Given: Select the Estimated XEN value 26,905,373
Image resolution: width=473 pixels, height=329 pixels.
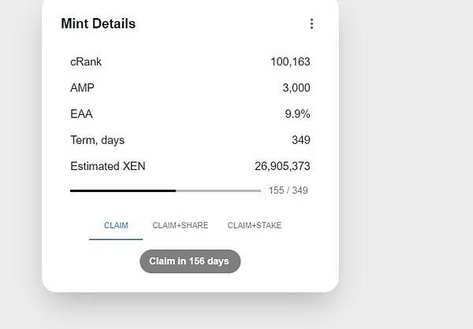Looking at the screenshot, I should pyautogui.click(x=282, y=166).
